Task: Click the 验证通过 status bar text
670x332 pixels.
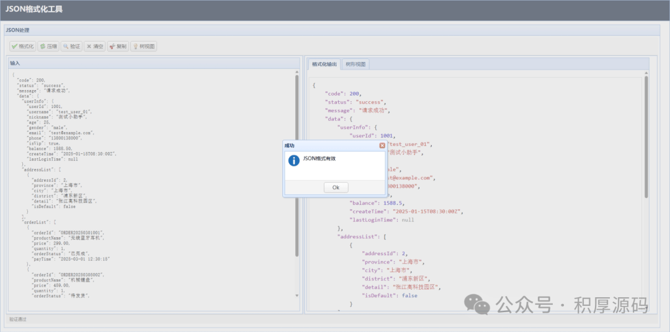Action: point(18,319)
